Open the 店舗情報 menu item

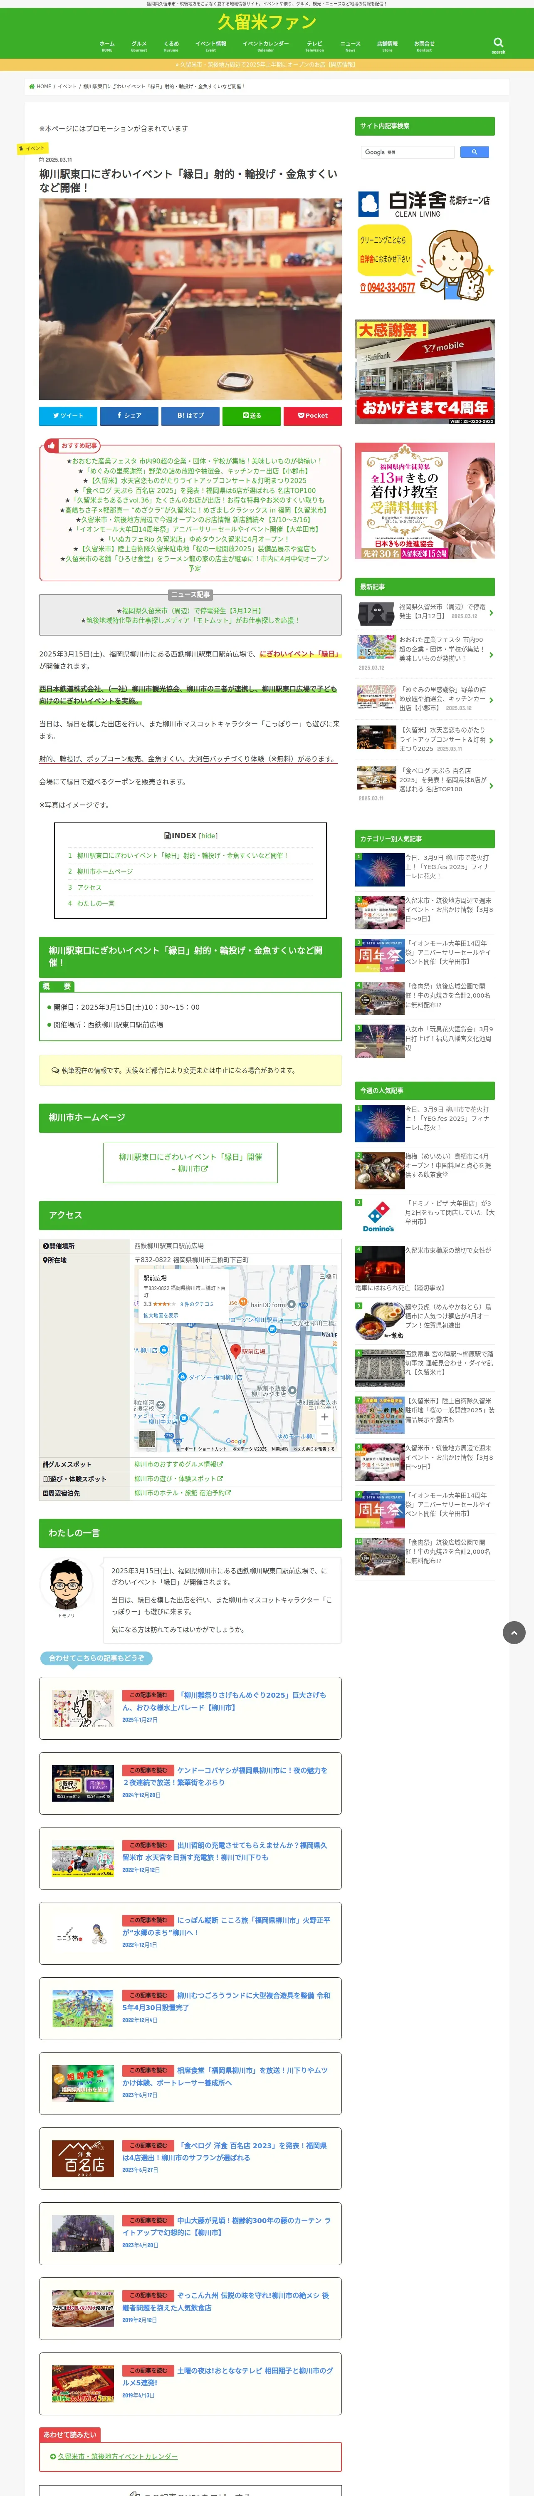387,45
